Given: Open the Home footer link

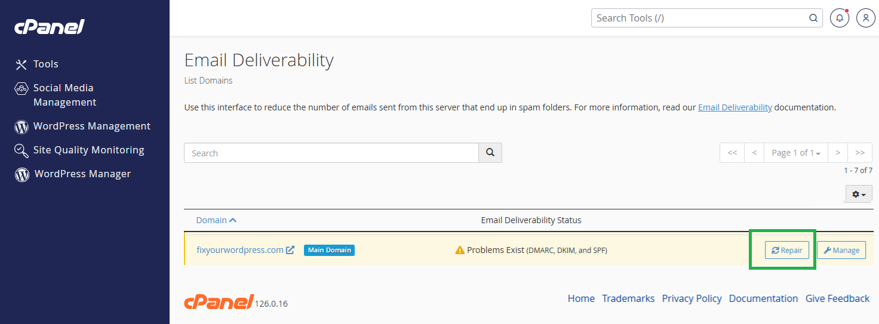Looking at the screenshot, I should click(581, 298).
